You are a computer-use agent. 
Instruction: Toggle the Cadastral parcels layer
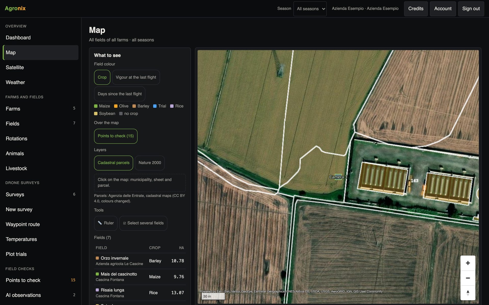click(114, 163)
